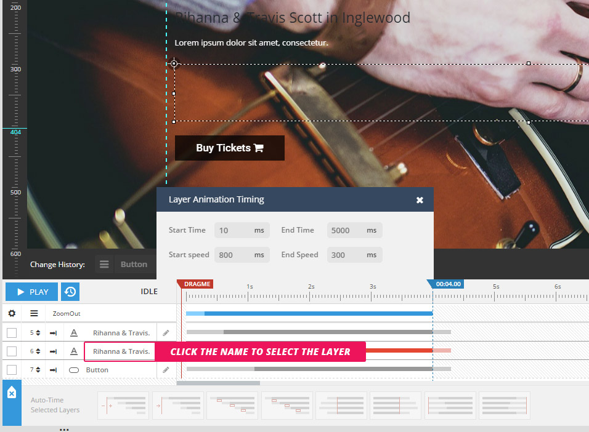Tick the checkbox for layer 7 Button
This screenshot has width=589, height=432.
click(12, 370)
